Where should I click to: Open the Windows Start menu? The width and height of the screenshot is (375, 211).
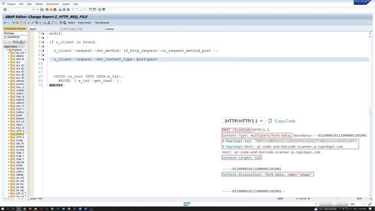click(x=2, y=209)
